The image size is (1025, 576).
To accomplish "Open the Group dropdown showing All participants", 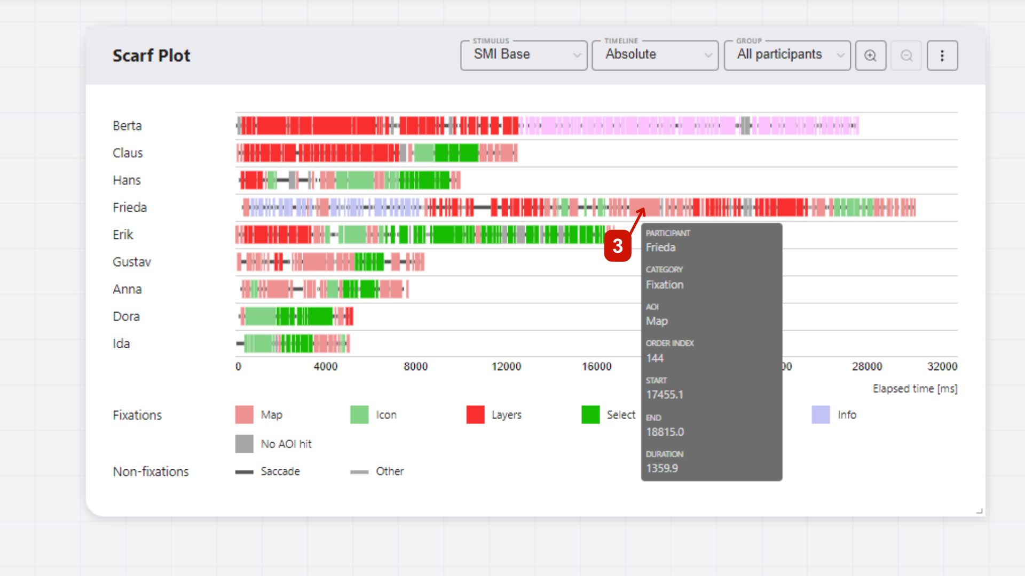I will point(787,55).
